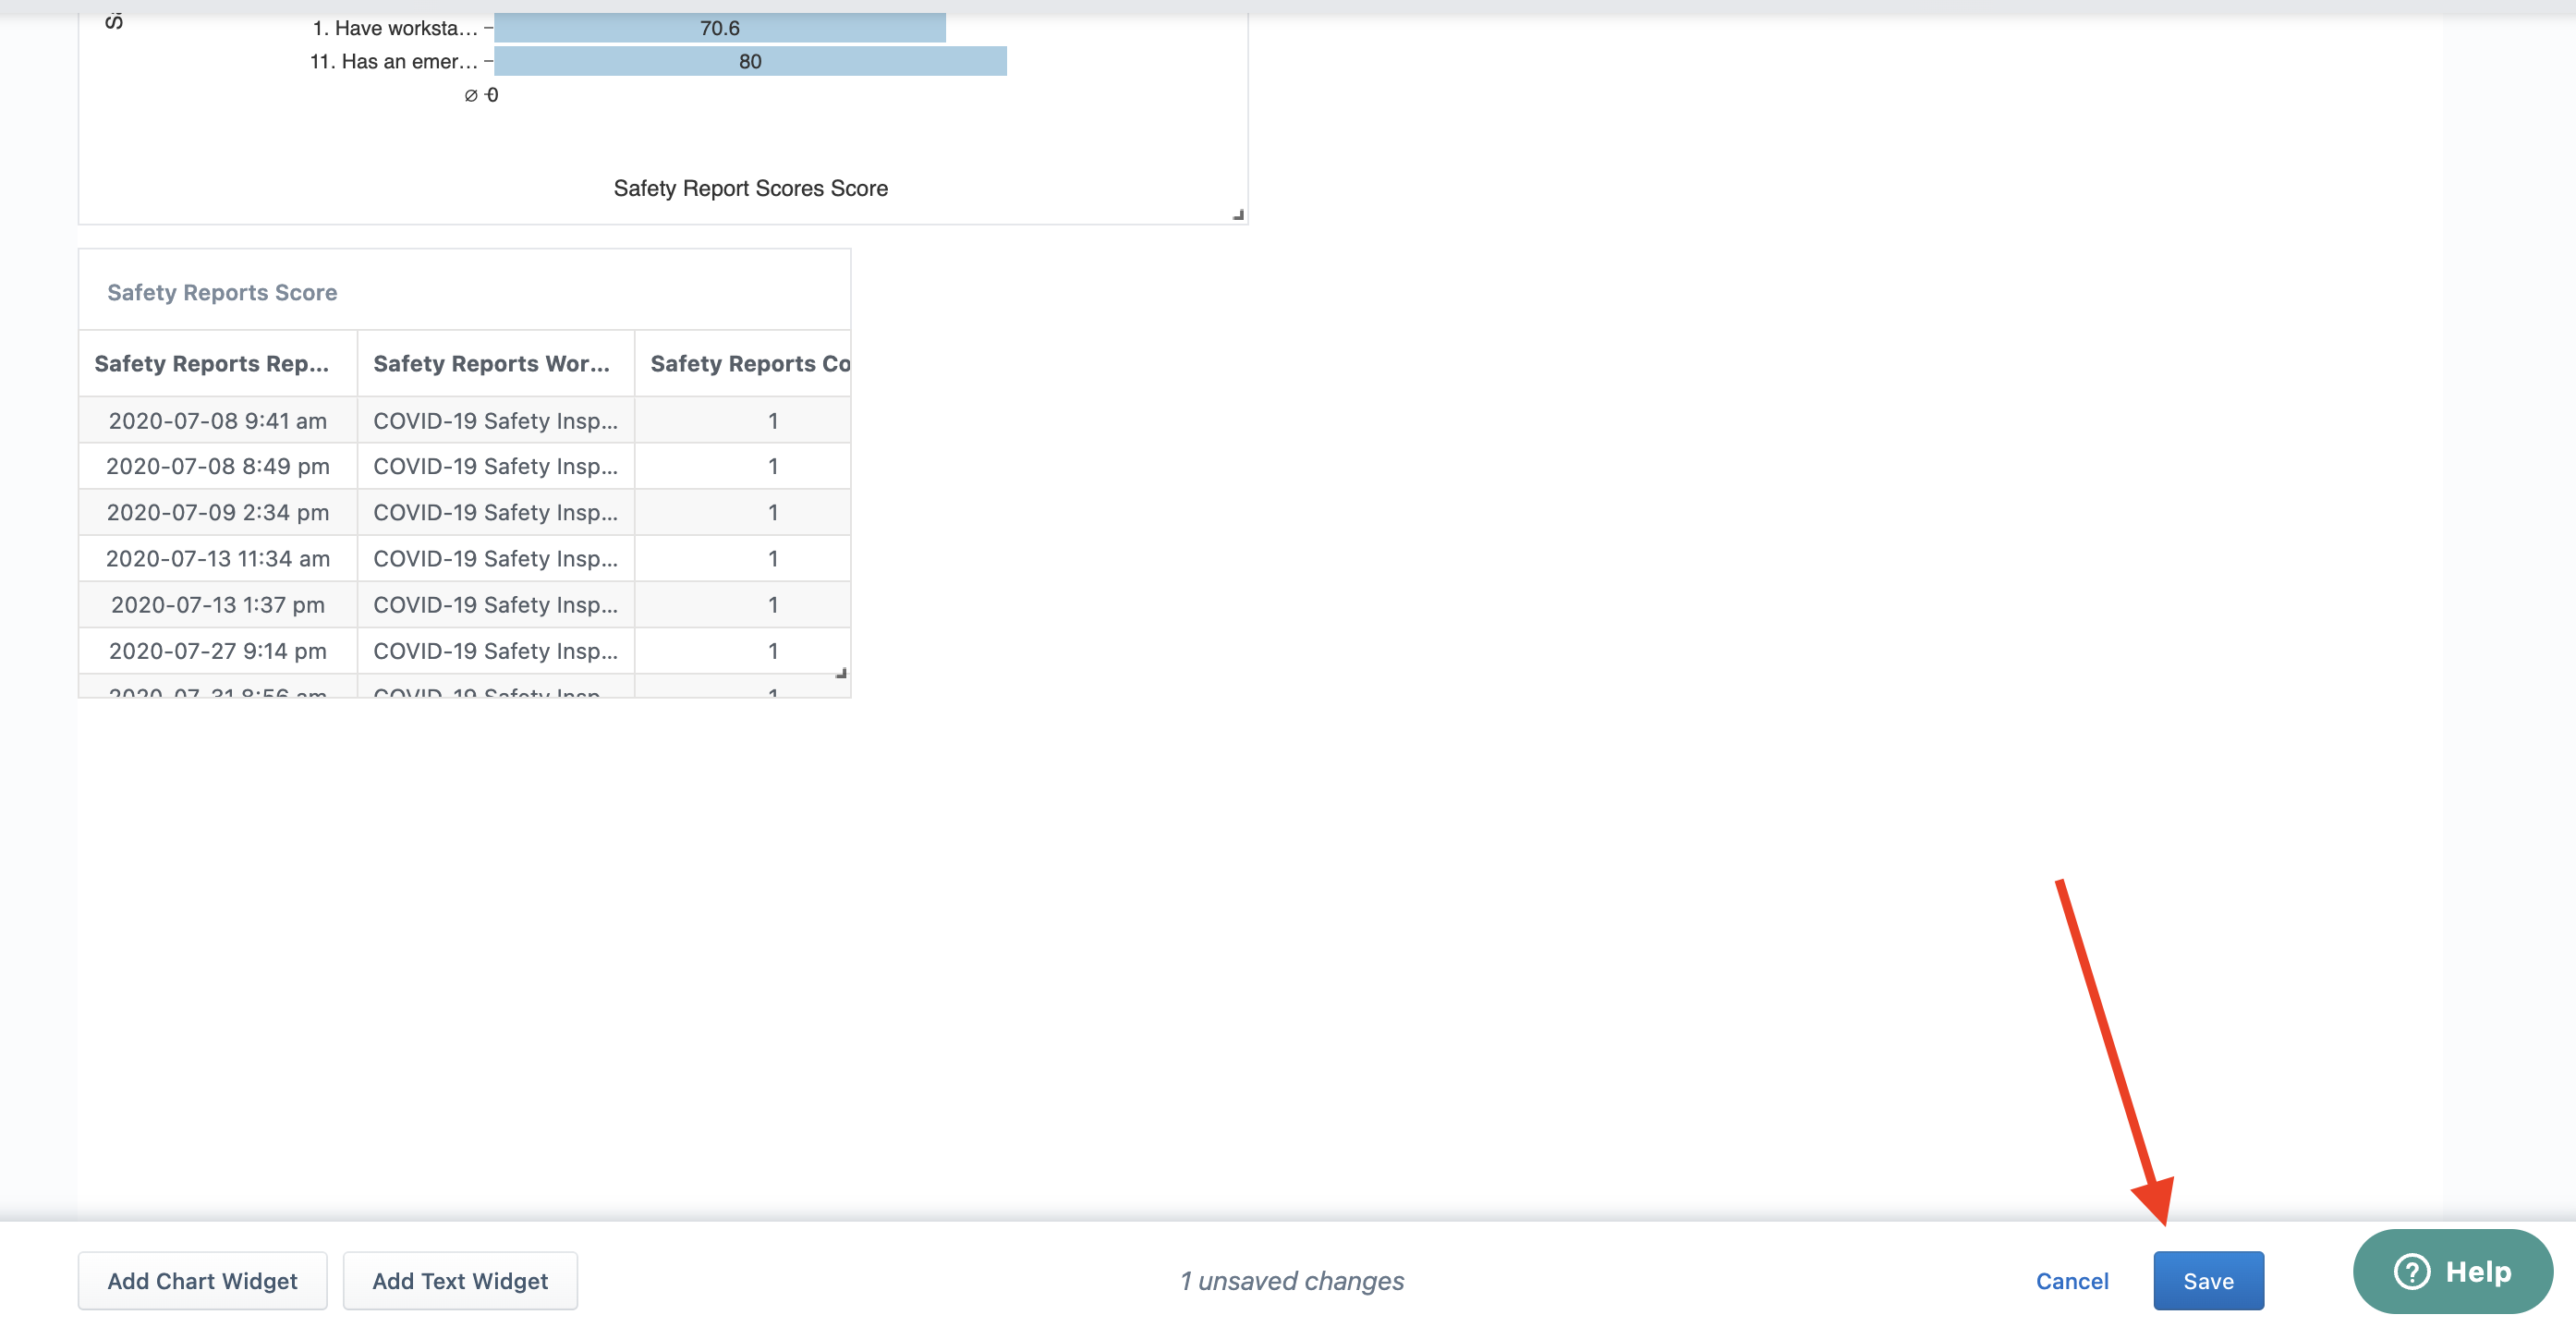Click COVID-19 Safety Insp... in the 8:49 pm row
This screenshot has height=1327, width=2576.
pyautogui.click(x=495, y=466)
